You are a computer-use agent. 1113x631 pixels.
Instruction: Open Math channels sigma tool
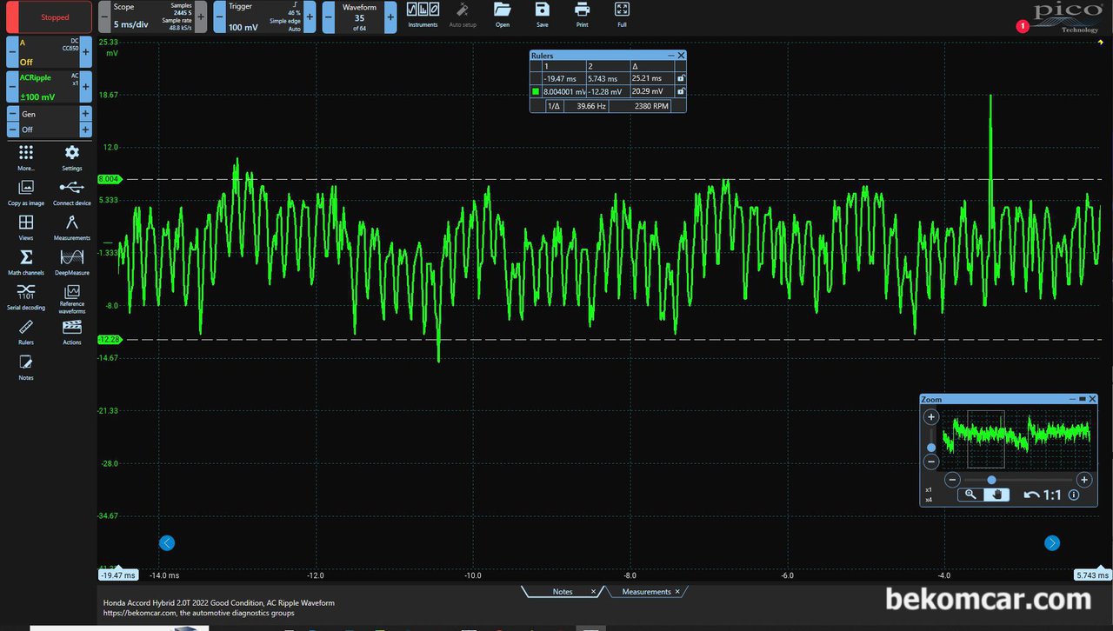(x=26, y=262)
